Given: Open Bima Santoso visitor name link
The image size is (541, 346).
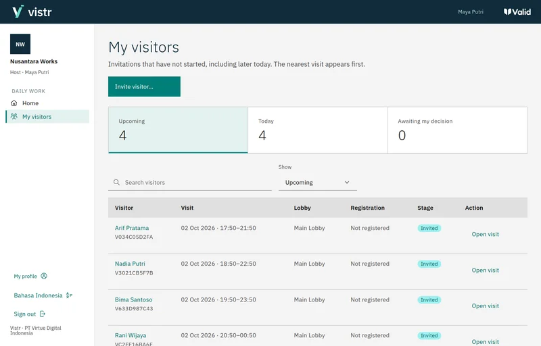Looking at the screenshot, I should pyautogui.click(x=133, y=299).
